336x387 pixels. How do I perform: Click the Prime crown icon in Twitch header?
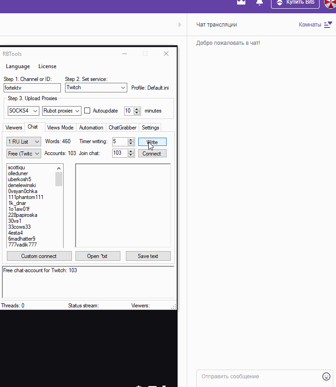241,2
